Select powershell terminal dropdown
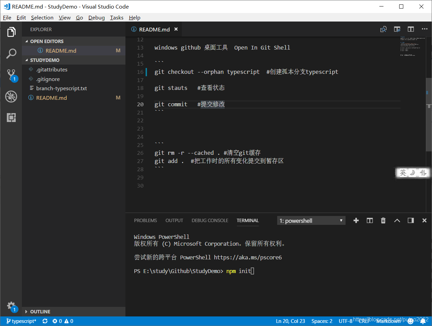The image size is (432, 326). [311, 221]
